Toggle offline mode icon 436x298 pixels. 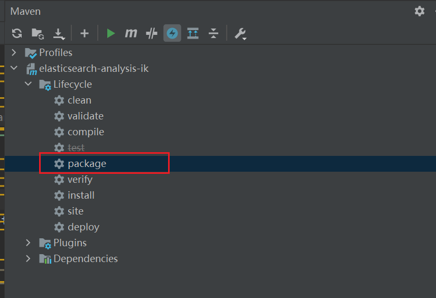pos(152,33)
